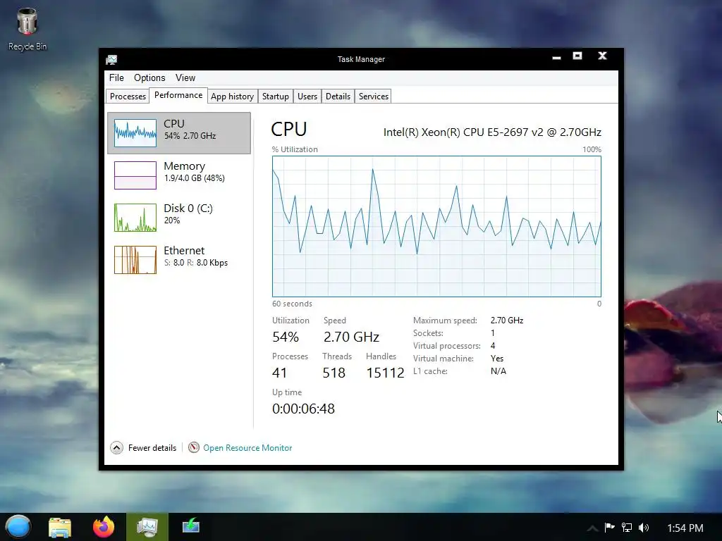Click the CPU model name text

pos(492,132)
